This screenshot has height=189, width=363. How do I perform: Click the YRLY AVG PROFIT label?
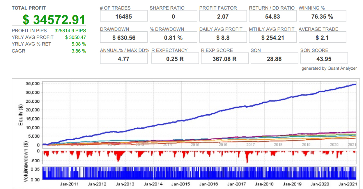click(x=33, y=37)
